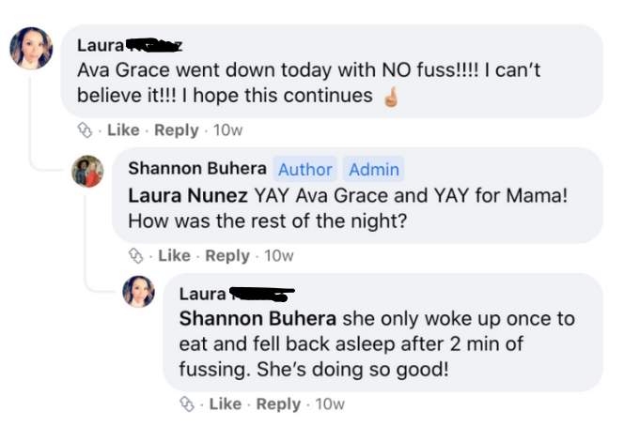The image size is (624, 426).
Task: Click reaction icon under Shannon Buhera's reply
Action: coord(135,255)
